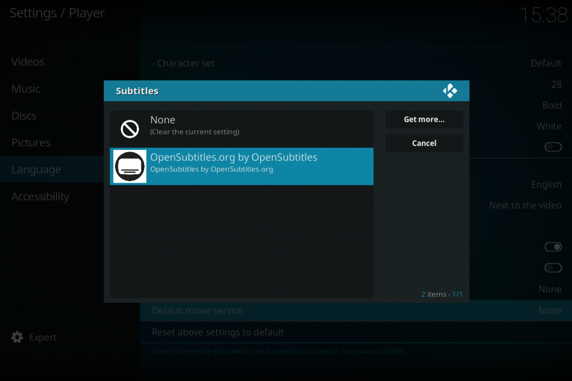Open the Pictures settings category
Image resolution: width=572 pixels, height=381 pixels.
pyautogui.click(x=31, y=142)
